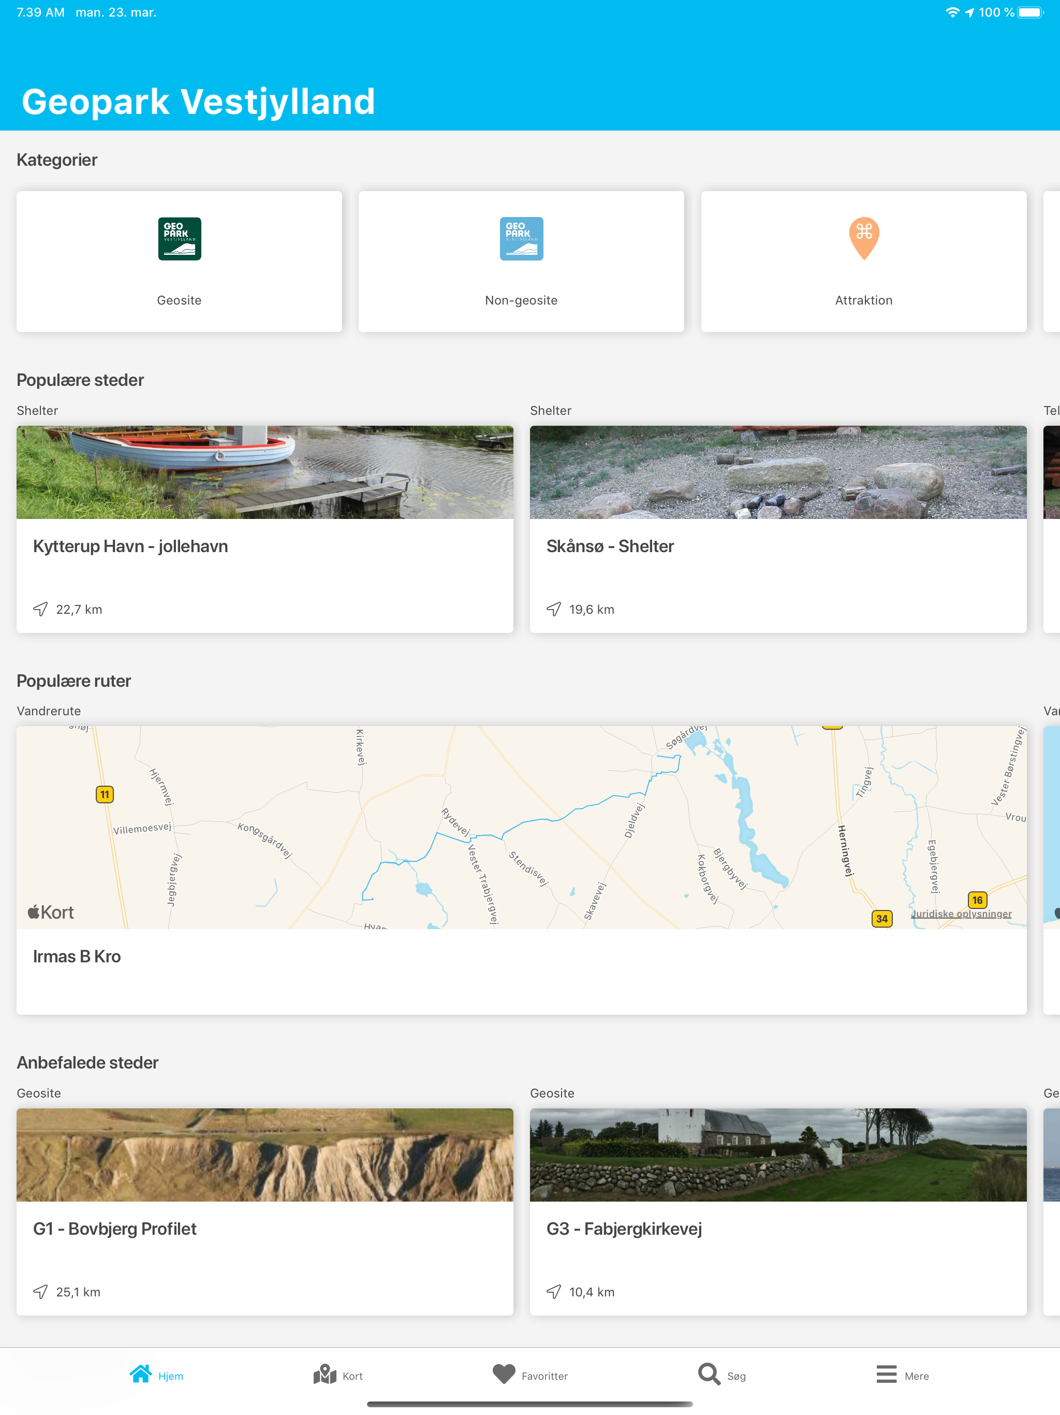Select the orange Attraktion pin icon
The width and height of the screenshot is (1060, 1415).
(864, 239)
